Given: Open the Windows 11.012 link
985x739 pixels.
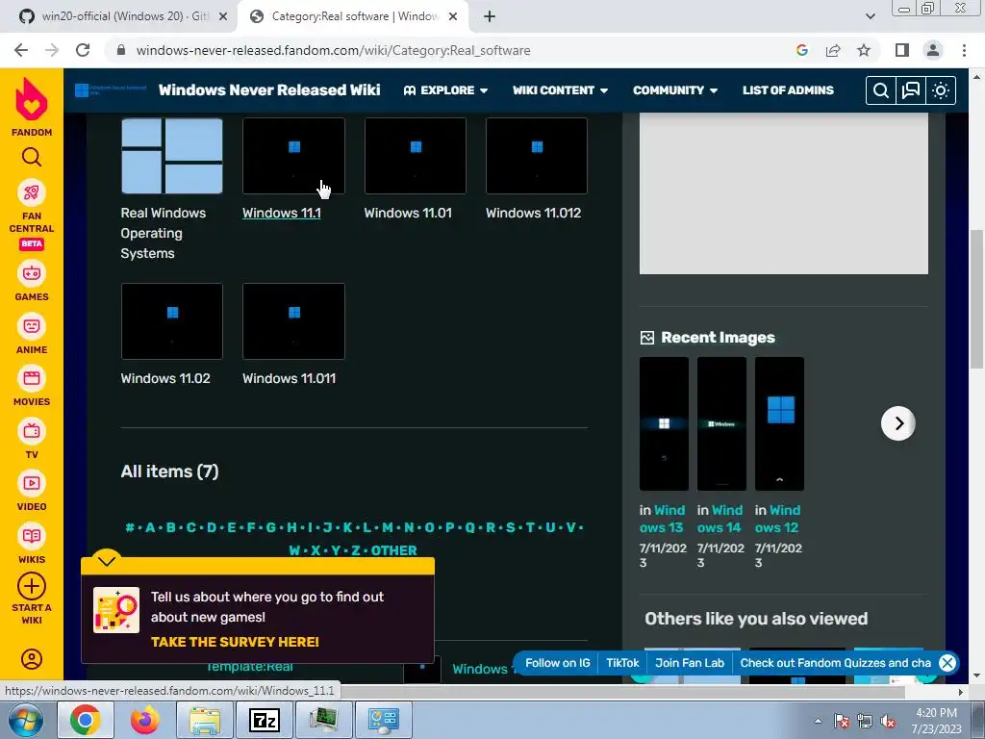Looking at the screenshot, I should tap(533, 213).
